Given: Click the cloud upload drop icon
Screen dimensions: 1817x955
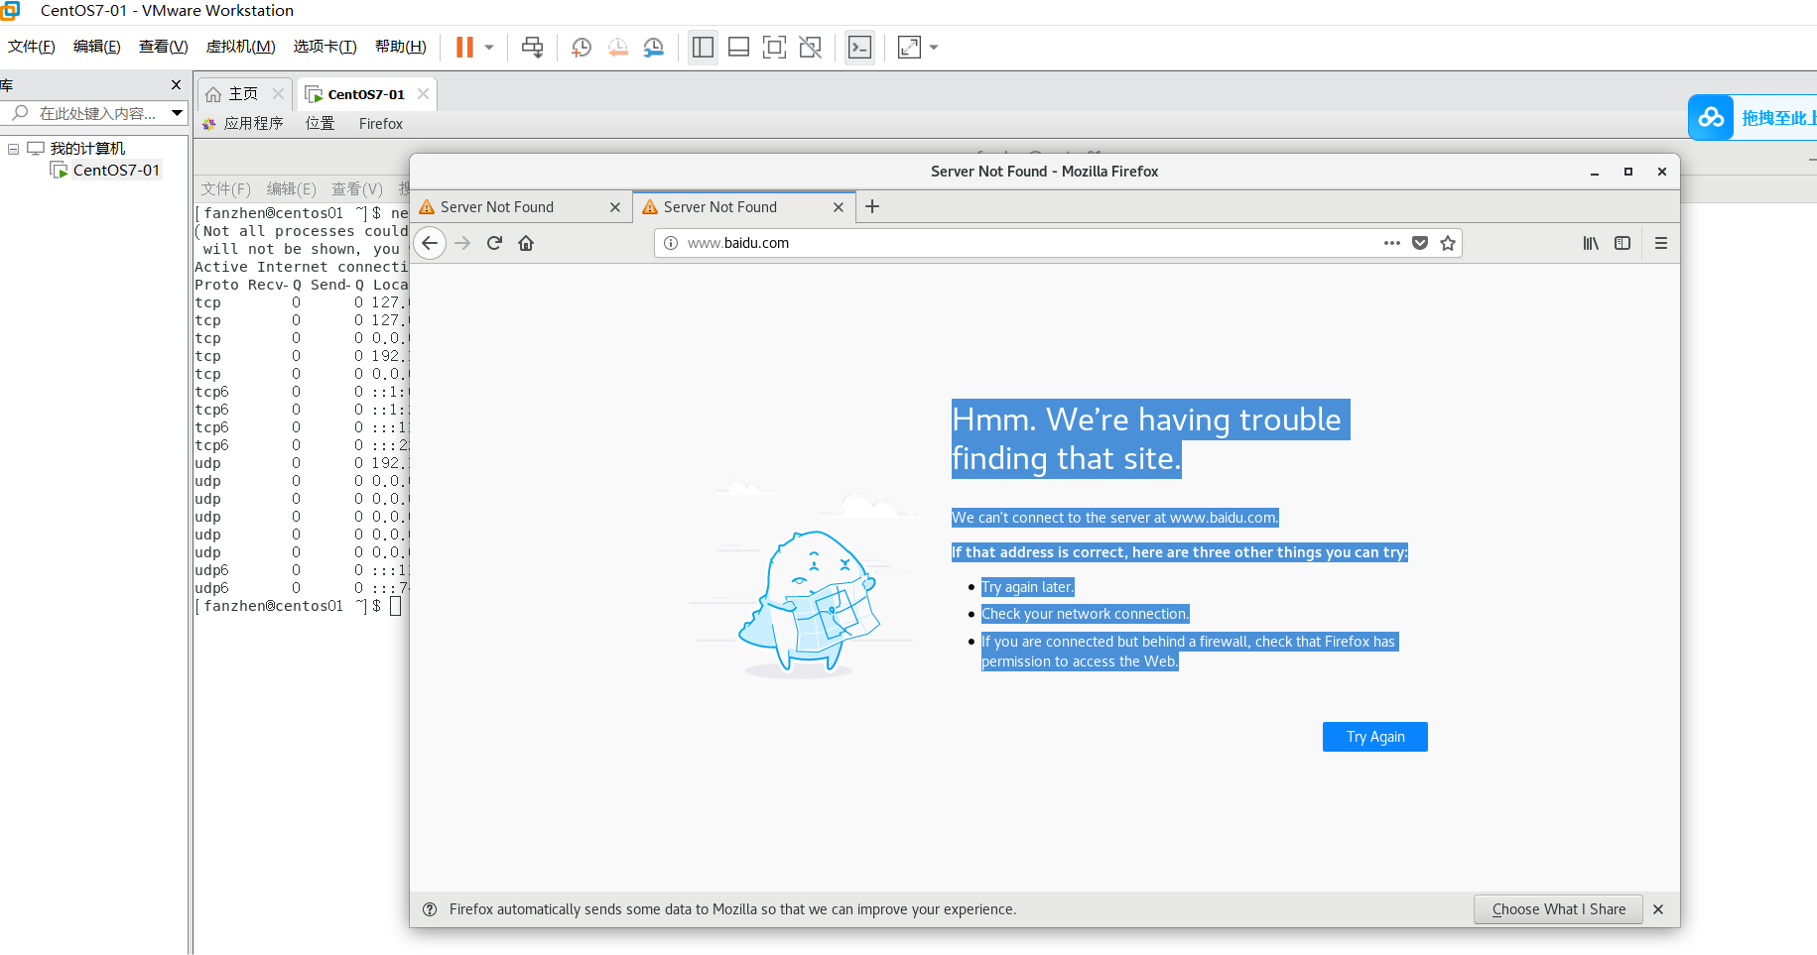Looking at the screenshot, I should (x=1711, y=118).
